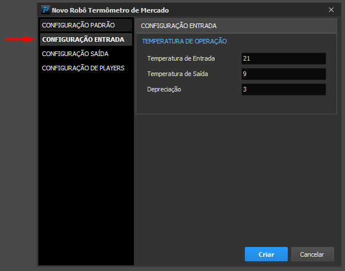345x271 pixels.
Task: Click the TEMPERATURA DE OPERAÇÃO heading
Action: (184, 41)
